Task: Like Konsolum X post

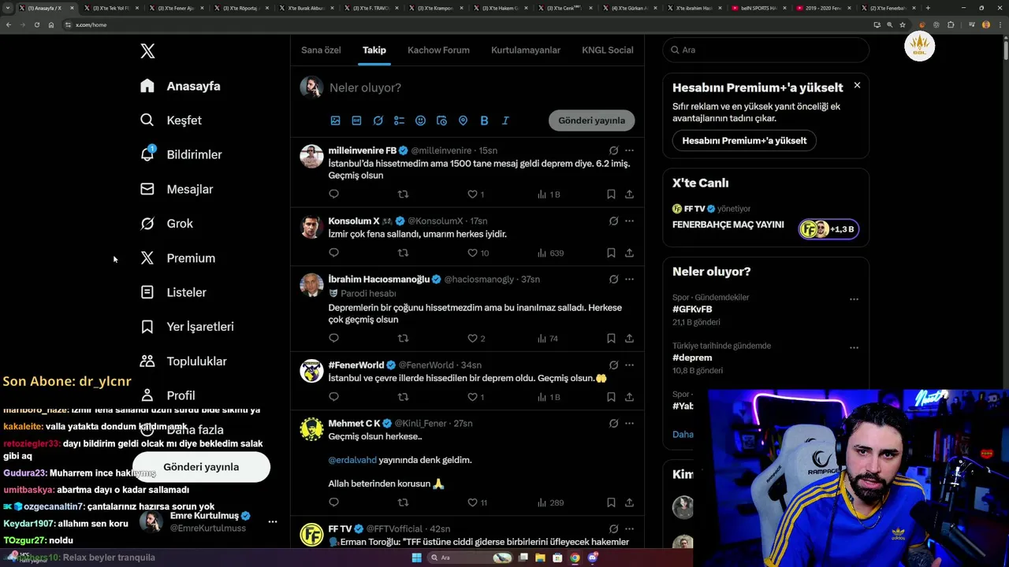Action: (x=472, y=253)
